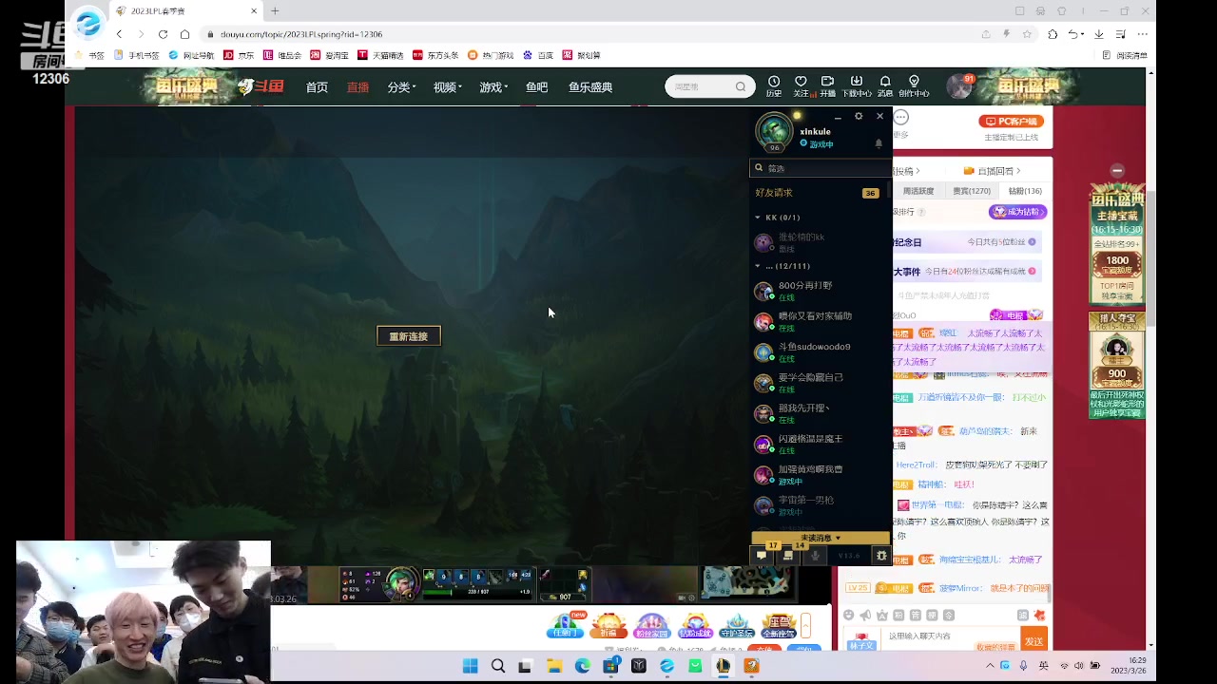Click the bug report icon in League client
This screenshot has width=1217, height=684.
881,556
